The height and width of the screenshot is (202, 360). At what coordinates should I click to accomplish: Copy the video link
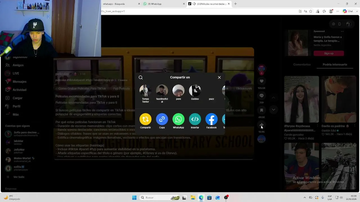coord(162,119)
